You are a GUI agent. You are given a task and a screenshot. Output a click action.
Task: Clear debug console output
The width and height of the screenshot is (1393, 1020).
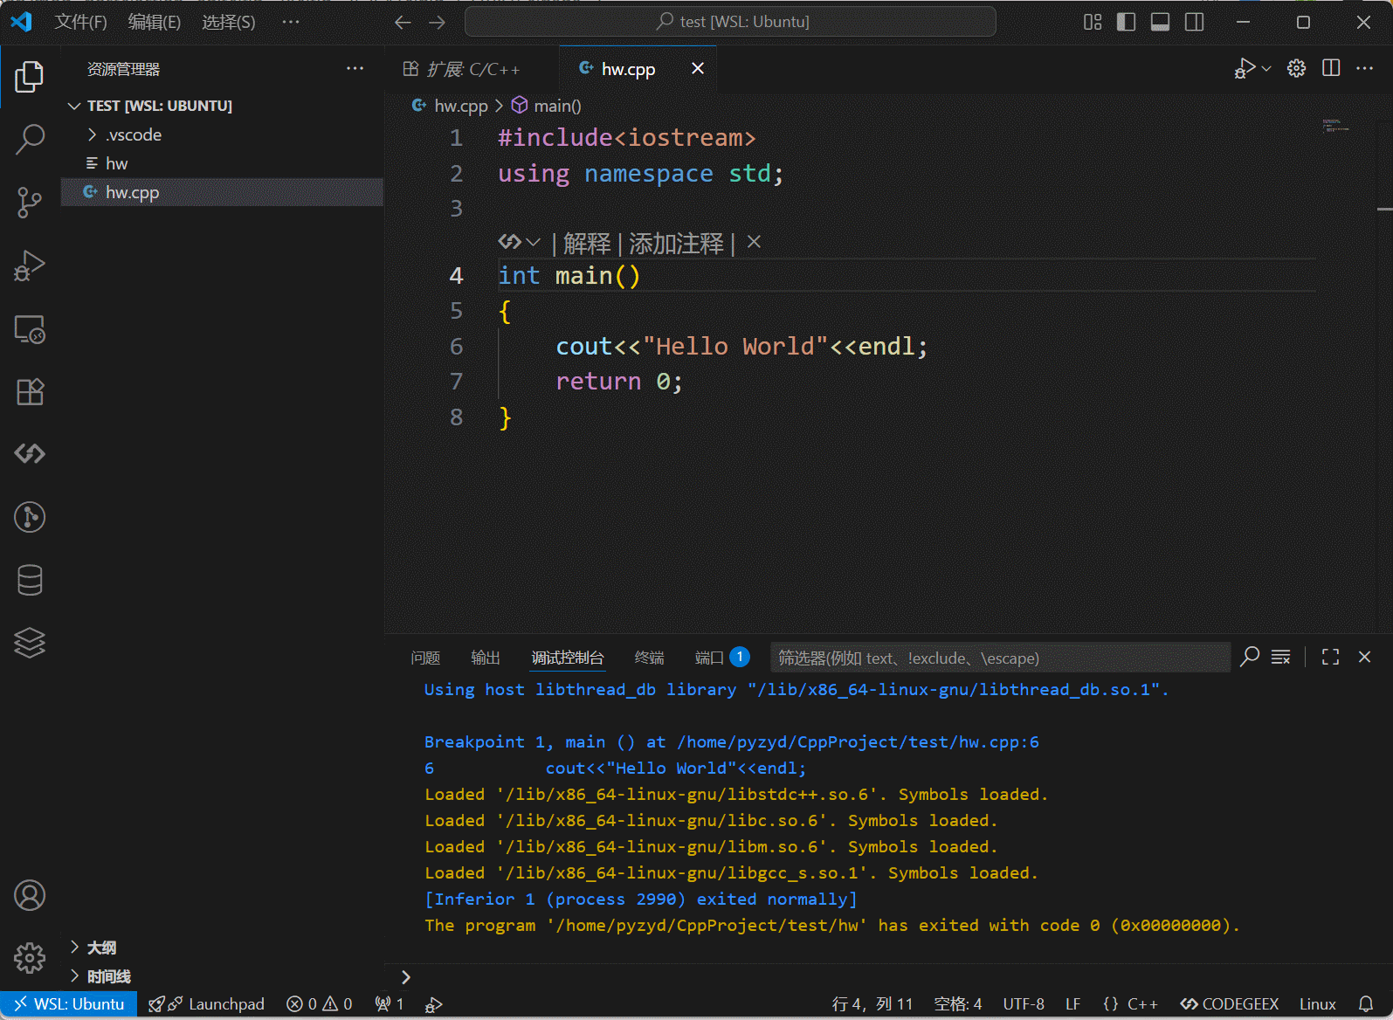(x=1281, y=657)
